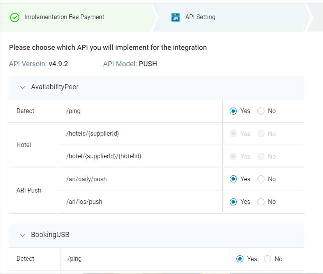323x274 pixels.
Task: Click the /ping endpoint in AvailabilityPeer table
Action: [x=73, y=111]
